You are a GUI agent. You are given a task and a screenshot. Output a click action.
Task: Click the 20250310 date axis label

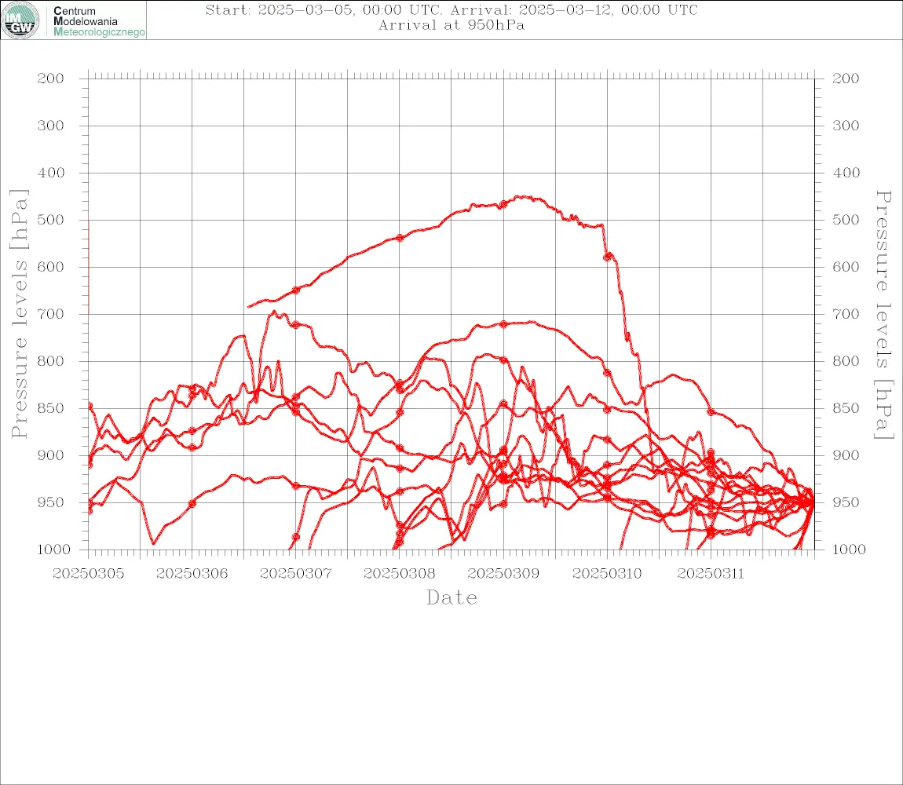pyautogui.click(x=607, y=574)
